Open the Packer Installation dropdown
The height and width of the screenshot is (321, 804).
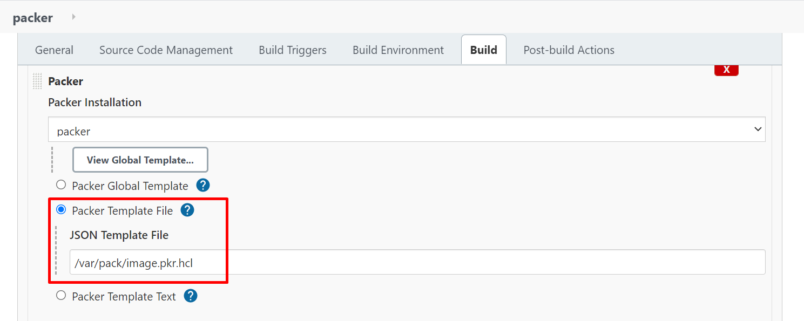[407, 129]
